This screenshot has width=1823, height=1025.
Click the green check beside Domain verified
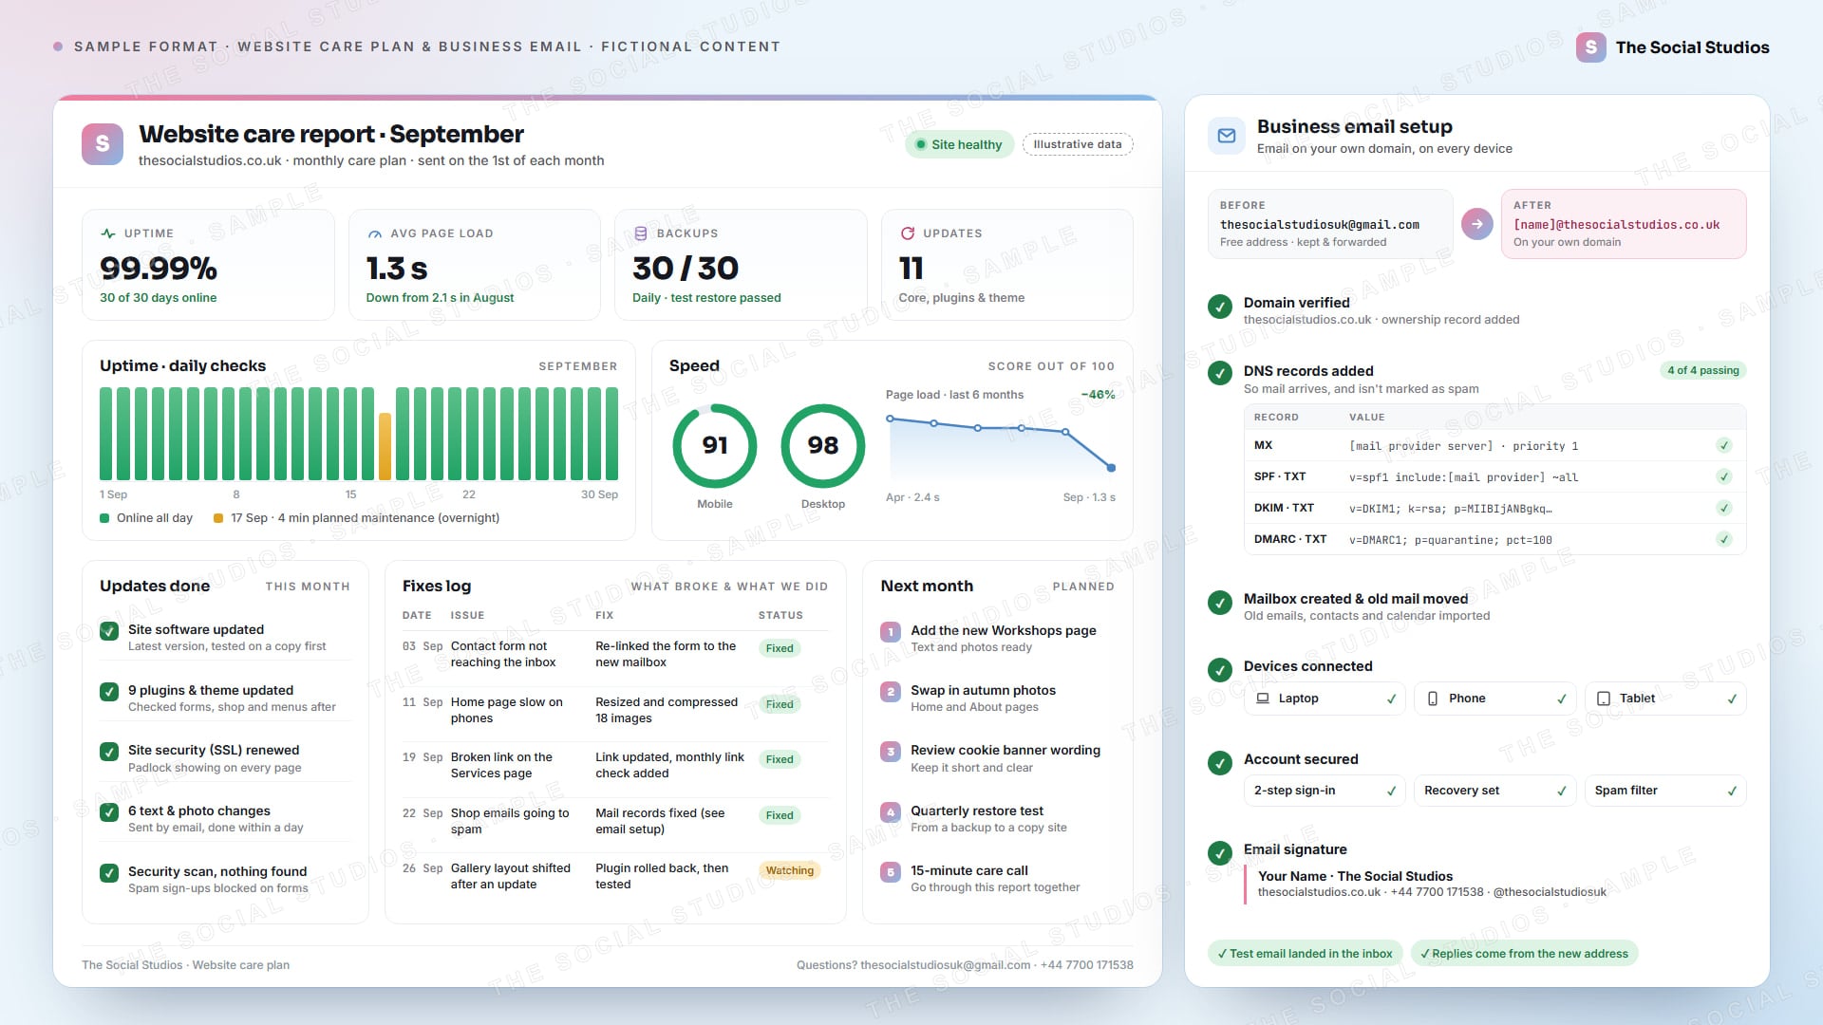tap(1220, 307)
